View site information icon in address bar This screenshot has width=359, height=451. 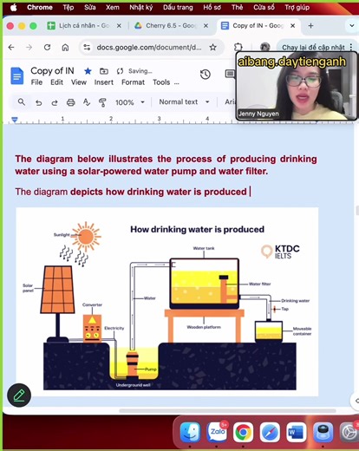pos(87,47)
